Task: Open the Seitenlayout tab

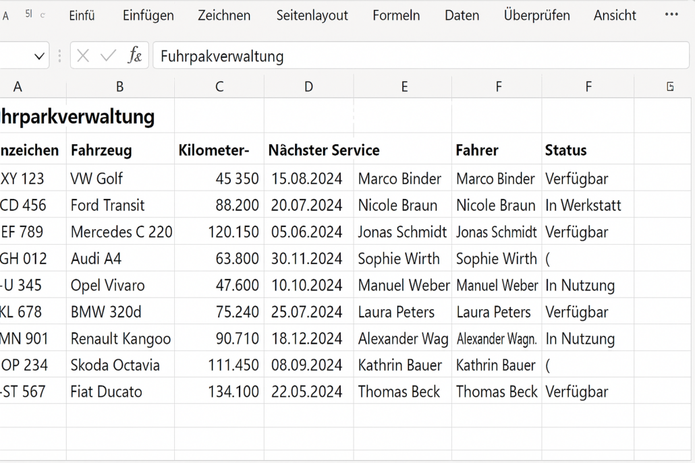Action: (312, 15)
